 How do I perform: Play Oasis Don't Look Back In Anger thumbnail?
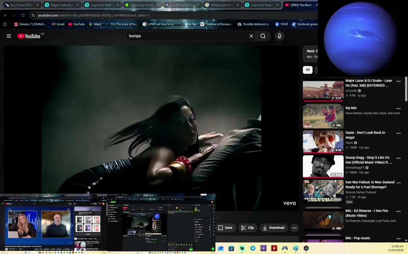click(323, 141)
